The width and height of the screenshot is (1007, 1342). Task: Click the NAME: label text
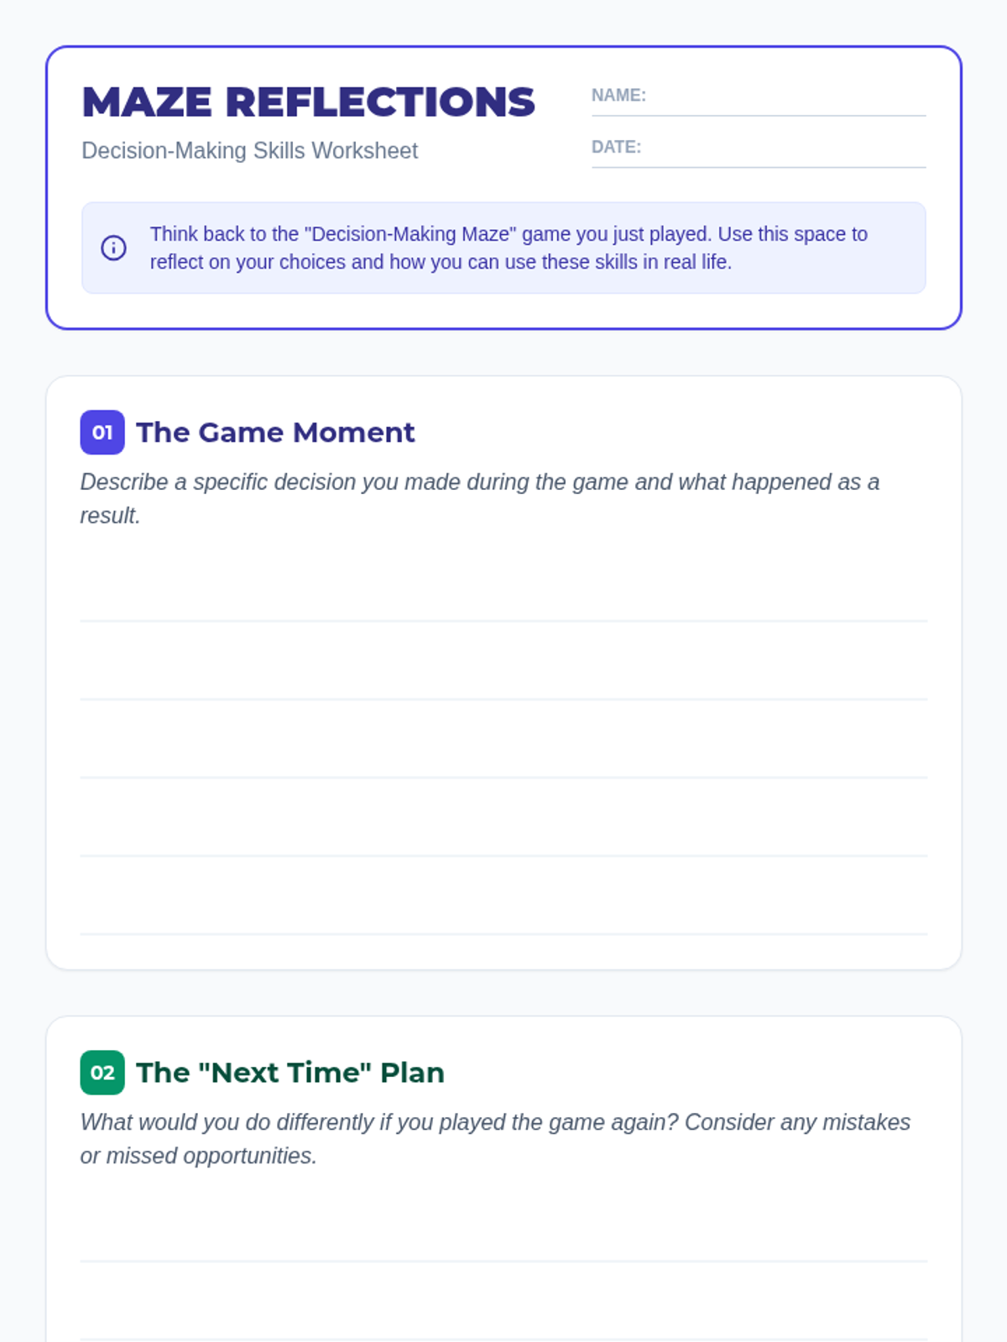tap(618, 96)
